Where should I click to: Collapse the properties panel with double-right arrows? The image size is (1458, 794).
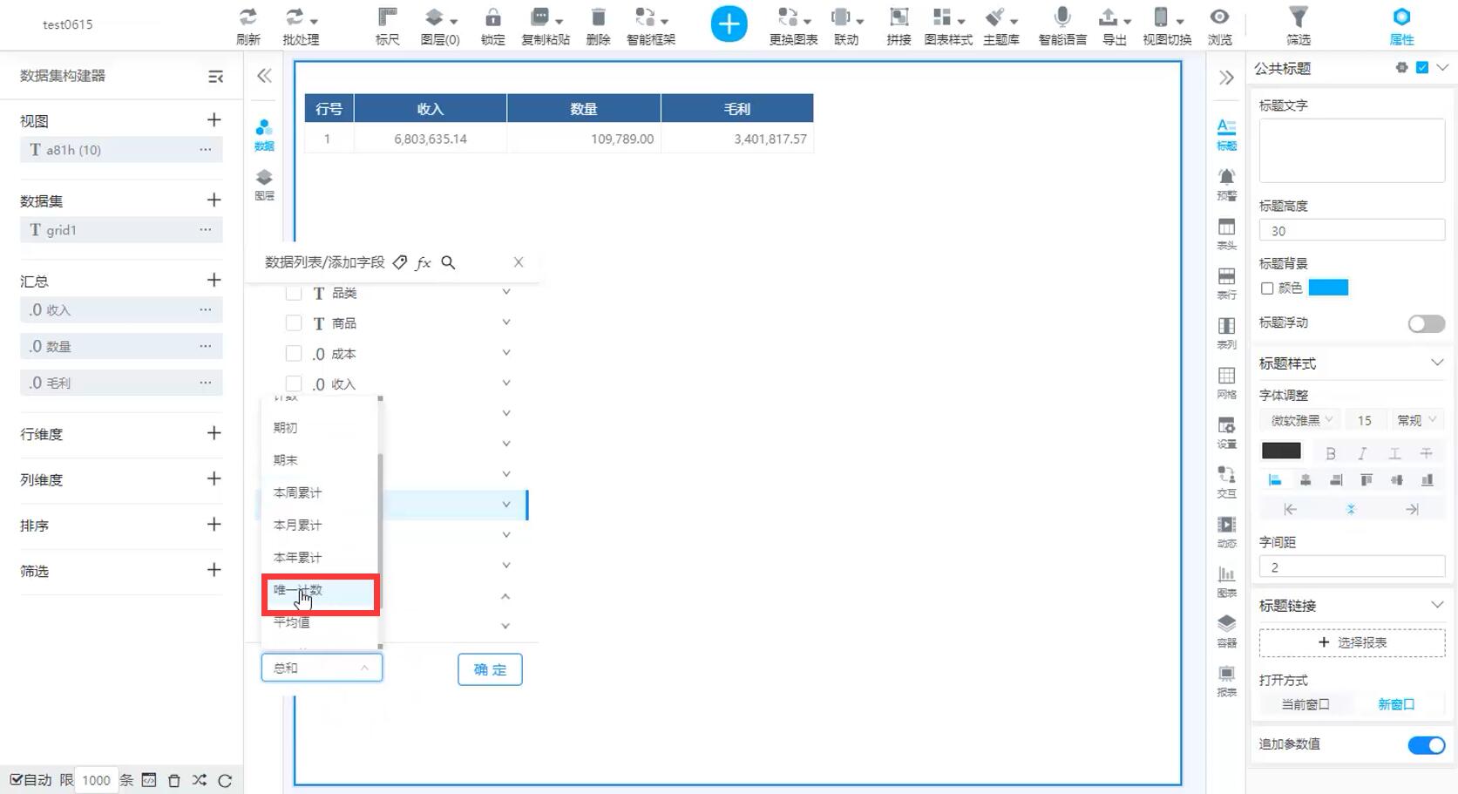coord(1226,78)
